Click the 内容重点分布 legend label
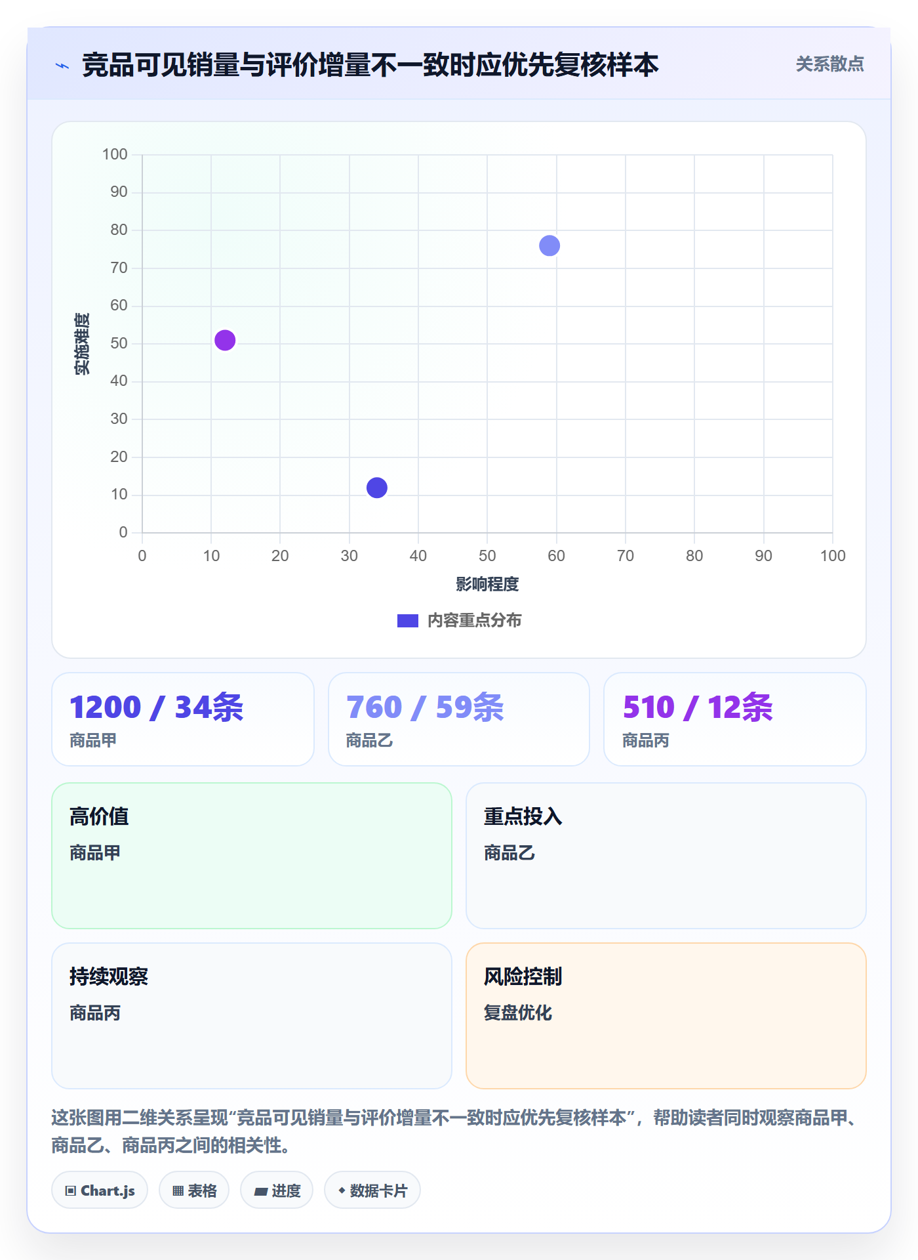Viewport: 918px width, 1260px height. click(474, 620)
